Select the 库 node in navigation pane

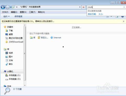coord(7,49)
